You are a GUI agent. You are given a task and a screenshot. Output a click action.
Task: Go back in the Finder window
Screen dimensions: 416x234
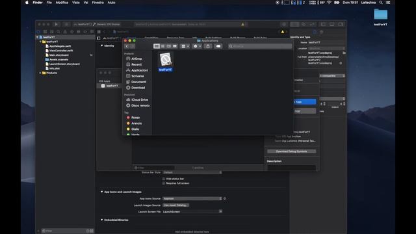coord(127,46)
